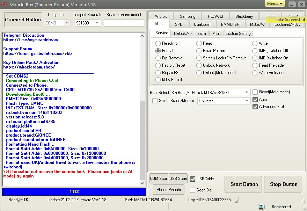Click the S/N: MBCM120825NB26E4 status text
This screenshot has width=307, height=211.
tap(148, 200)
